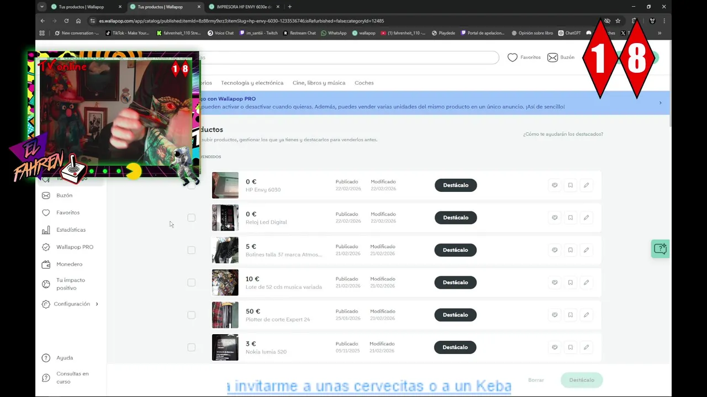Open Tu impacto positivo icon in sidebar
This screenshot has height=397, width=707.
[46, 284]
